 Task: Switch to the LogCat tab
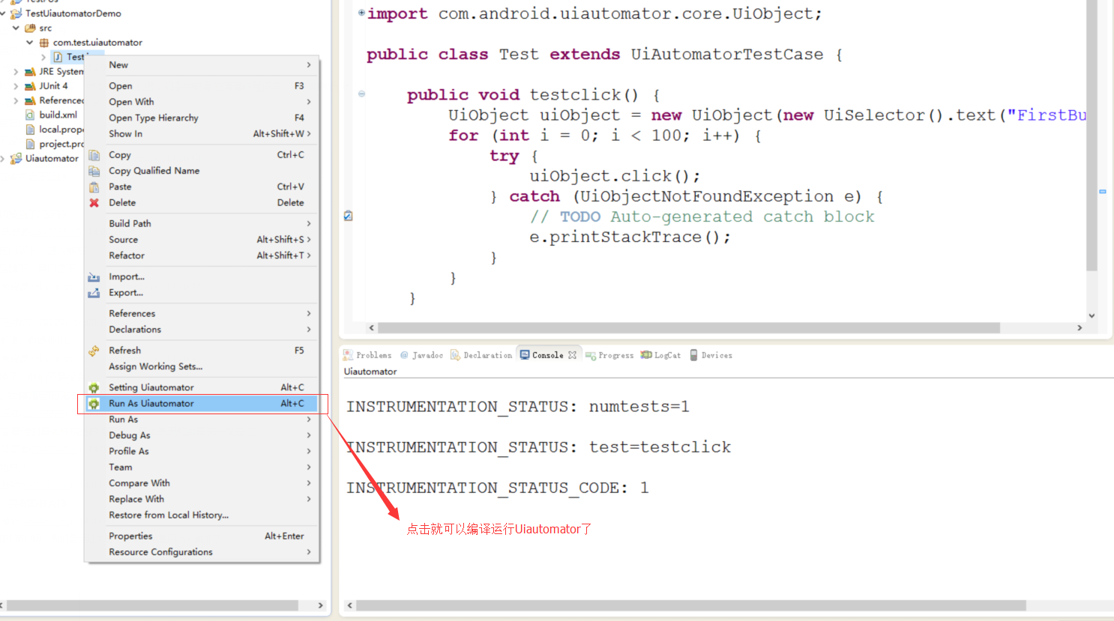tap(660, 355)
